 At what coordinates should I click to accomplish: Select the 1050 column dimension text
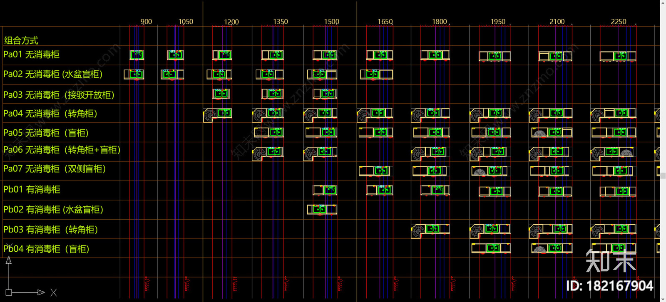coord(186,22)
